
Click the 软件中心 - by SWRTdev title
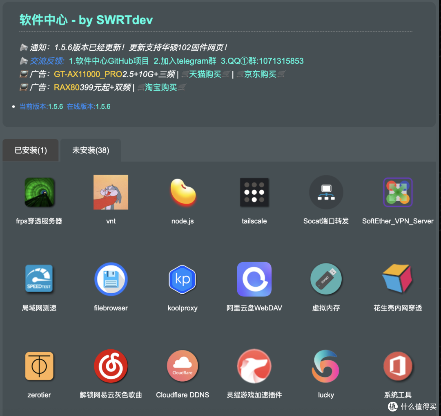(x=86, y=20)
